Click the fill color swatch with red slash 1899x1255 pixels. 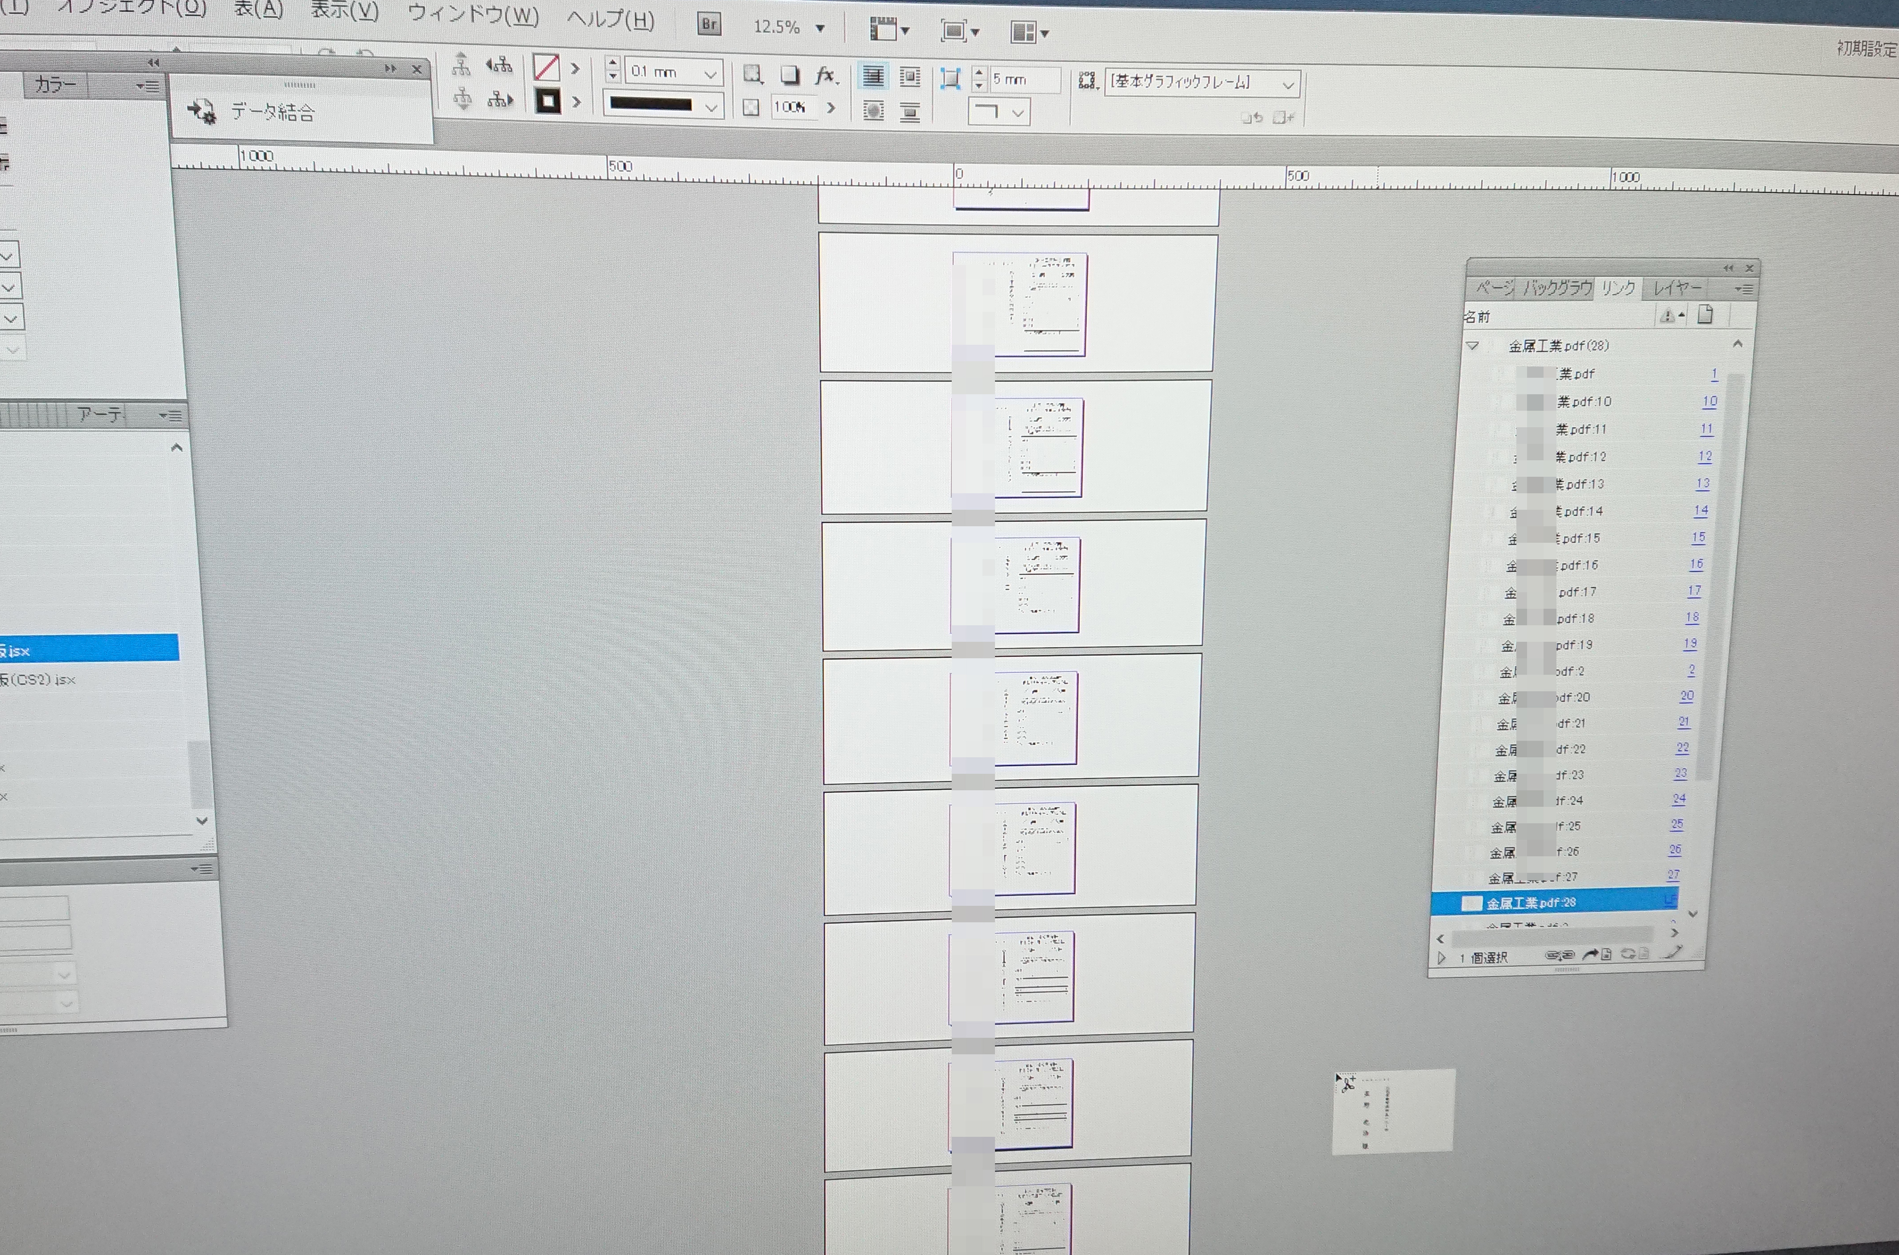[x=546, y=67]
